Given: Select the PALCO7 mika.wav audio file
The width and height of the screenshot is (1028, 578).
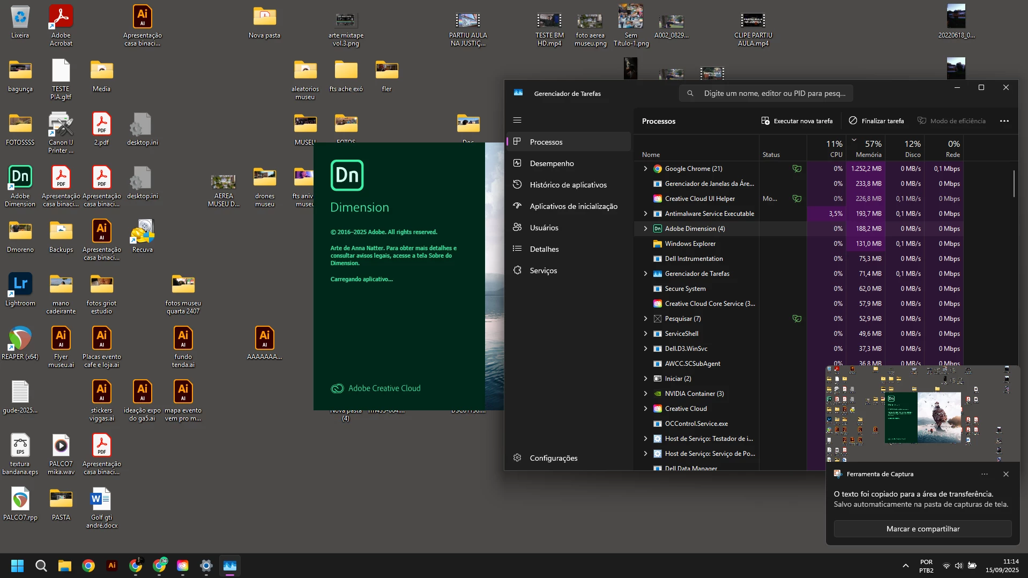Looking at the screenshot, I should point(61,454).
